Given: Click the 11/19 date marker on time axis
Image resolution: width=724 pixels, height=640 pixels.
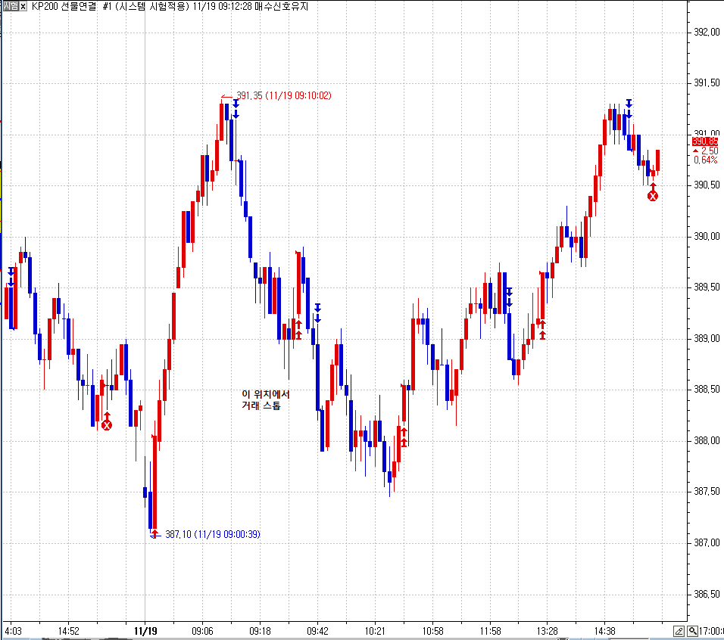Looking at the screenshot, I should click(145, 630).
